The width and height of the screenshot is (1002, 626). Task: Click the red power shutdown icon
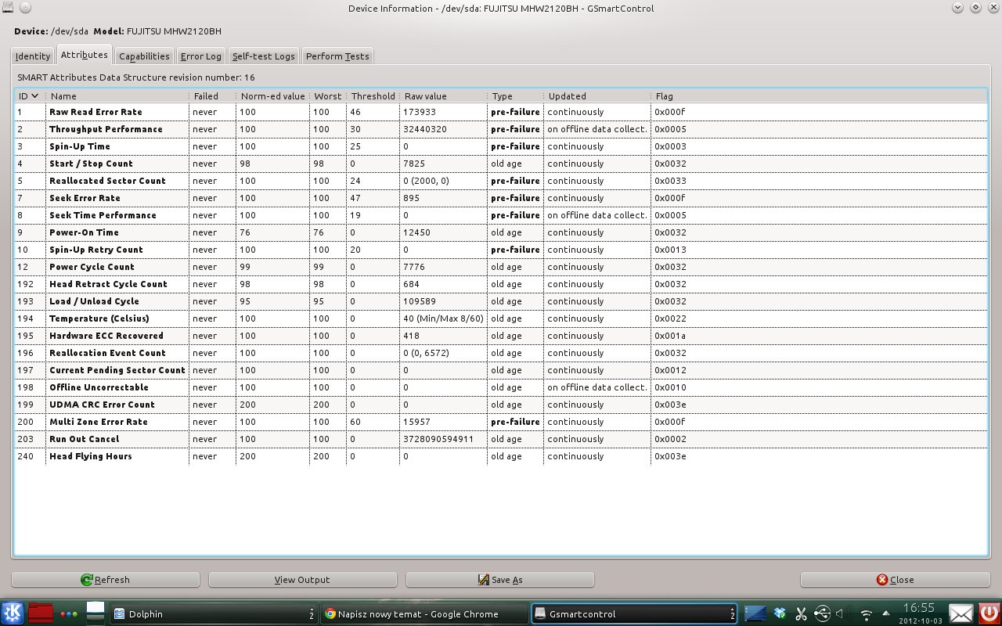pos(989,613)
